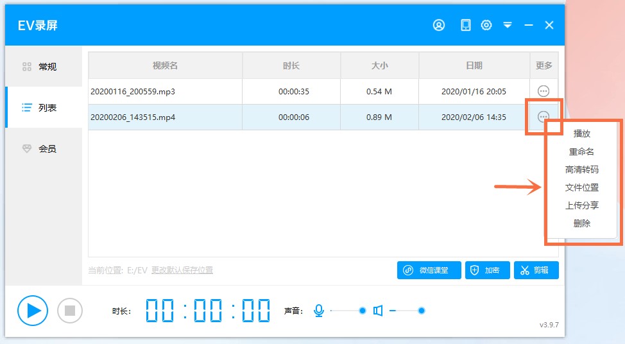Toggle the microphone icon
The width and height of the screenshot is (625, 344).
coord(318,311)
